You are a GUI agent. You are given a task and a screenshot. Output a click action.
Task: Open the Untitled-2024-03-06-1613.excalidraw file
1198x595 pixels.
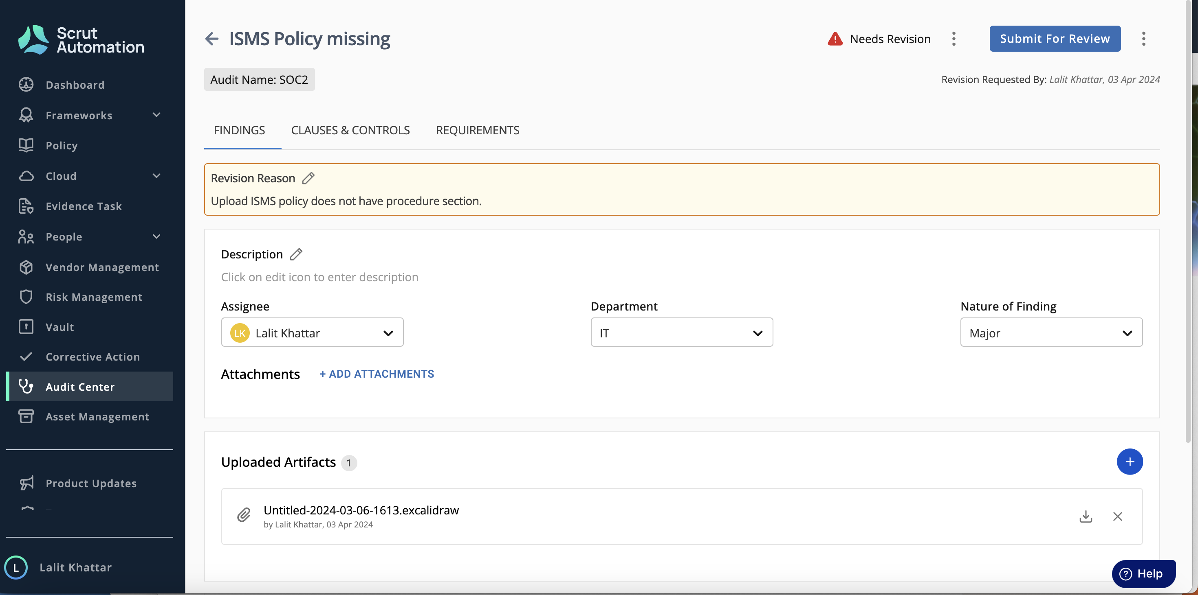(361, 510)
